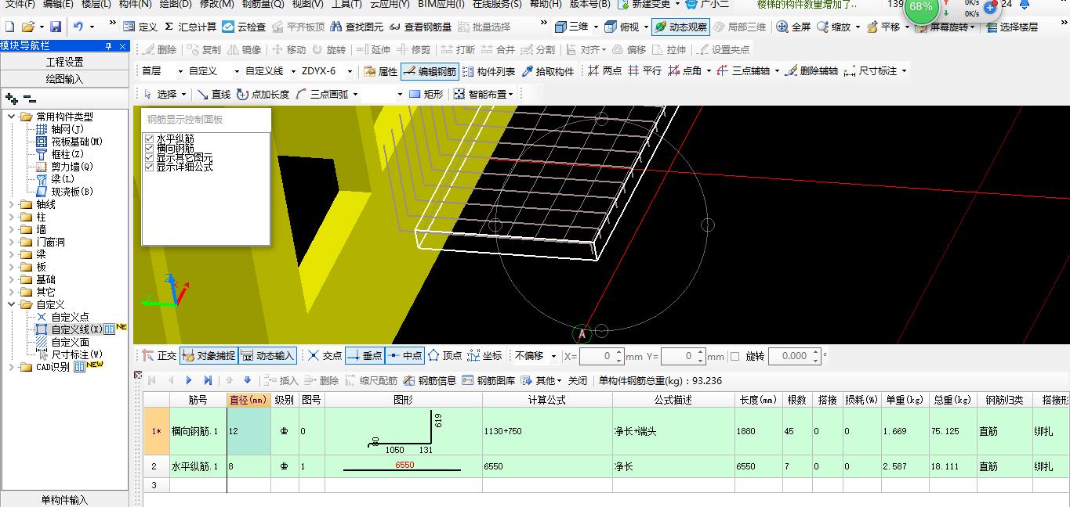This screenshot has width=1070, height=507.
Task: Toggle 正交 orthogonal mode
Action: (158, 356)
